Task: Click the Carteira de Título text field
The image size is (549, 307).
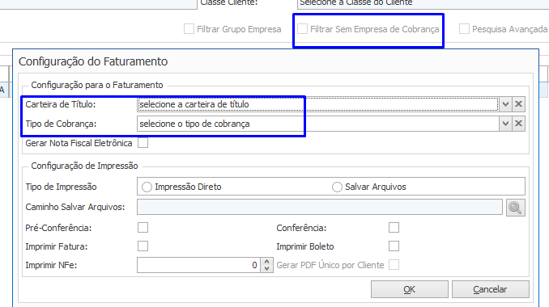Action: [318, 104]
